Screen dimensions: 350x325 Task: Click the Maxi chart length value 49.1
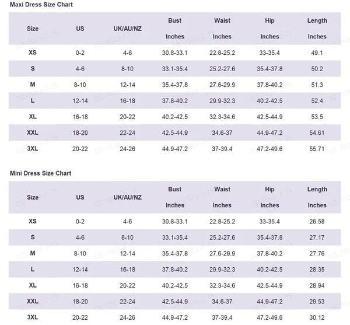point(317,53)
